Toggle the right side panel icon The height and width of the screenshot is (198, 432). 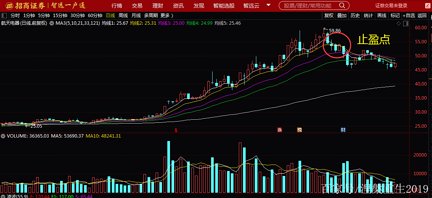coord(405,23)
